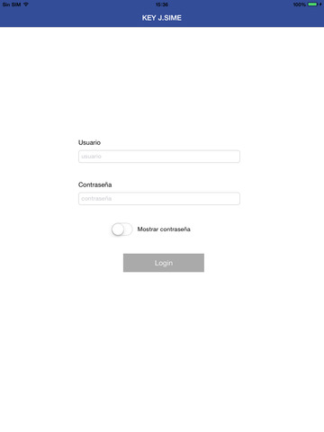Tap the Sin SIM carrier indicator

click(x=12, y=4)
